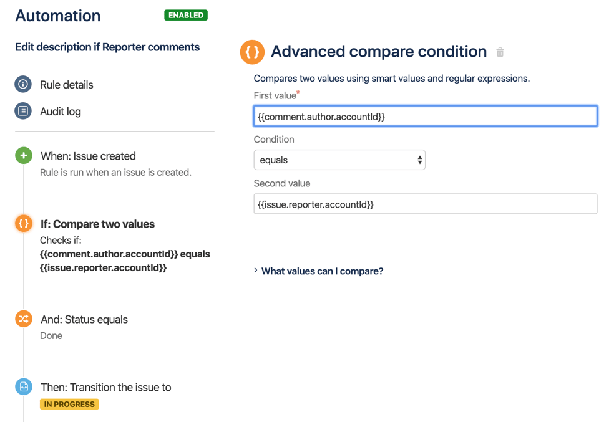Select the orange Status equals shuffle icon

pos(23,319)
